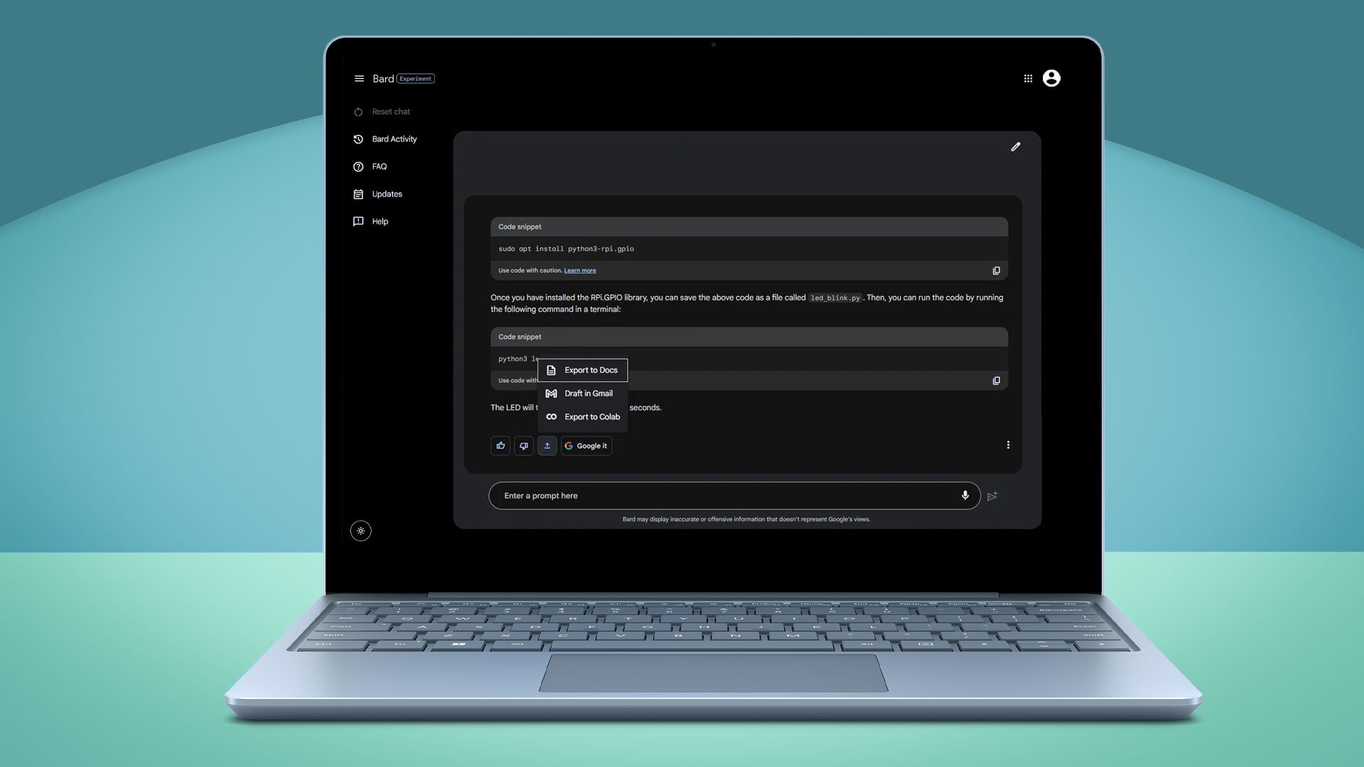Click the Updates sidebar link

(387, 194)
